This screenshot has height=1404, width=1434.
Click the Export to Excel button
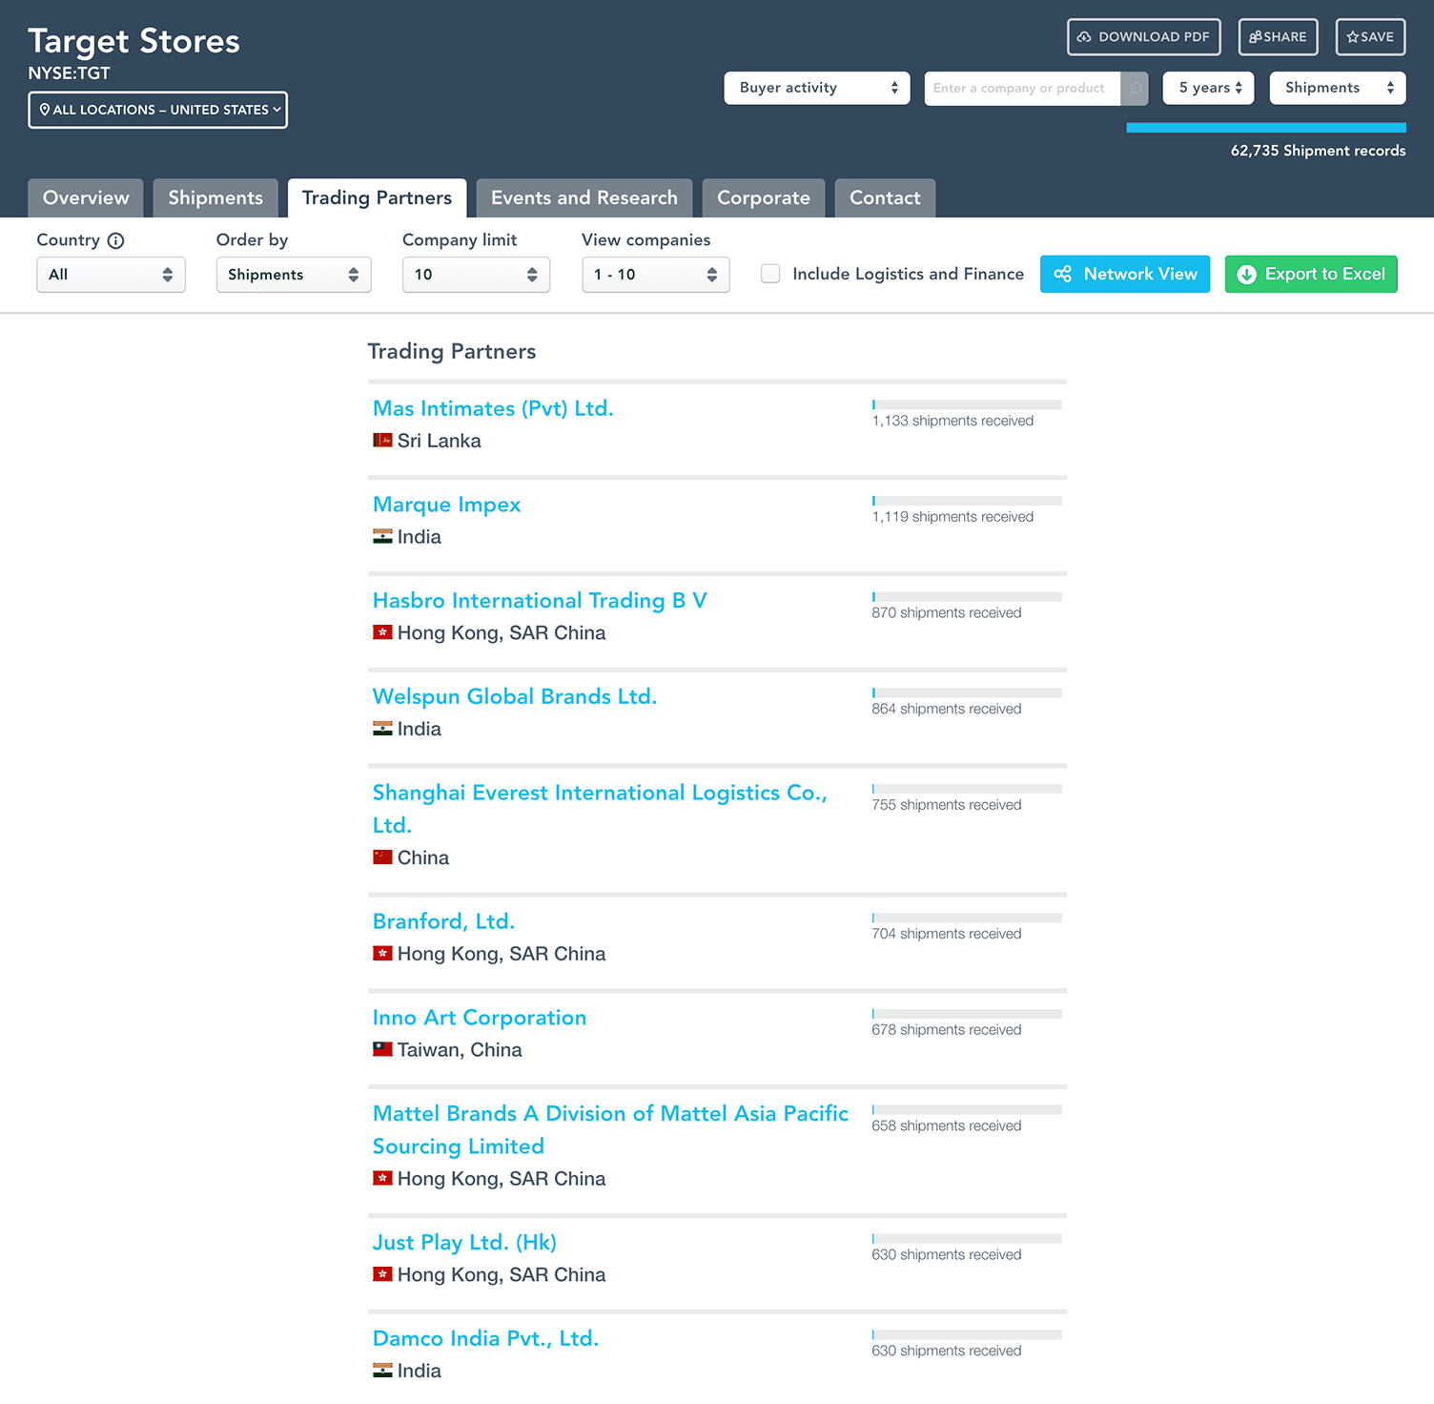click(x=1311, y=275)
